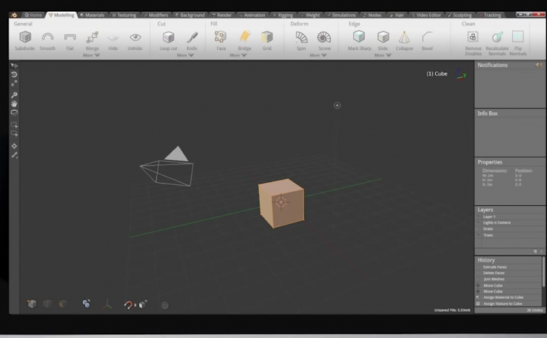This screenshot has width=547, height=338.
Task: Select the box select tool in left toolbar
Action: (14, 125)
